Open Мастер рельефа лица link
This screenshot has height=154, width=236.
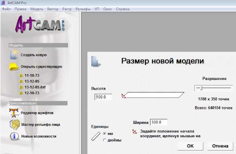tap(41, 125)
